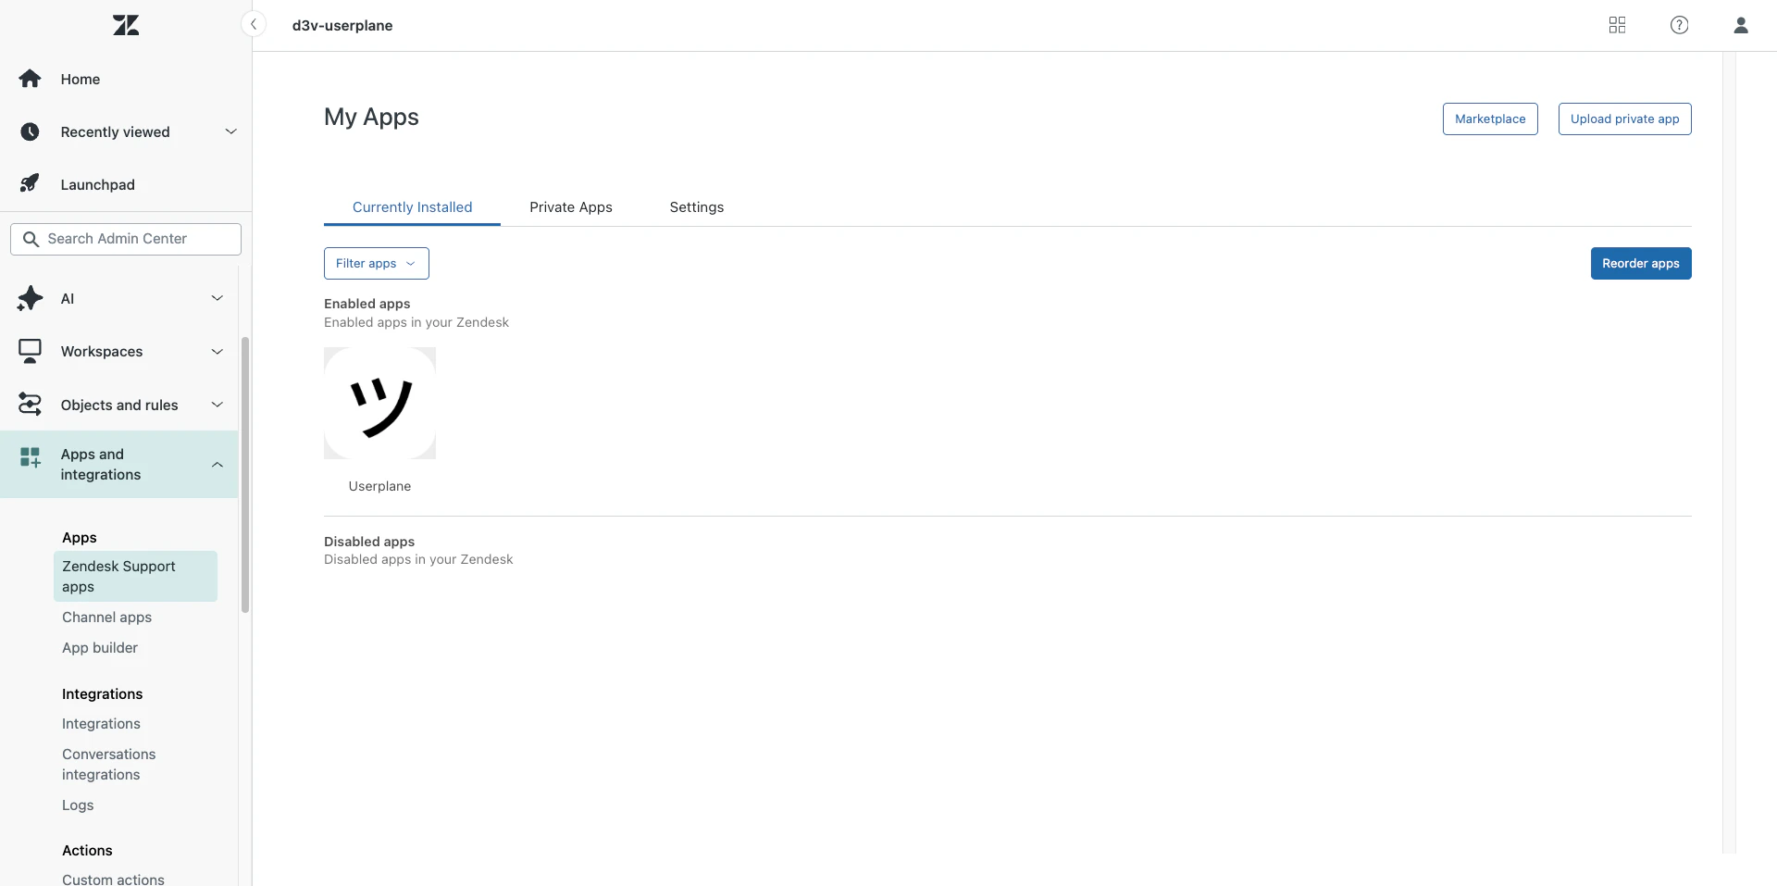Open Custom actions in sidebar
This screenshot has width=1777, height=886.
[x=113, y=879]
